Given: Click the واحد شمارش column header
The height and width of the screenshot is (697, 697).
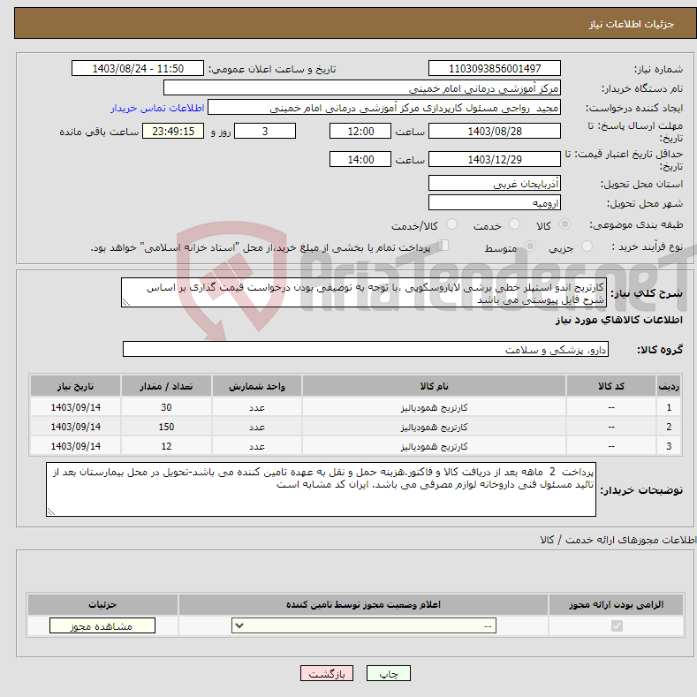Looking at the screenshot, I should [257, 386].
